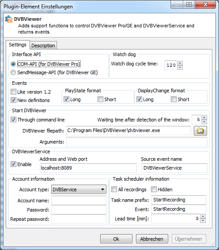Confirm settings with Ok button

tap(116, 239)
